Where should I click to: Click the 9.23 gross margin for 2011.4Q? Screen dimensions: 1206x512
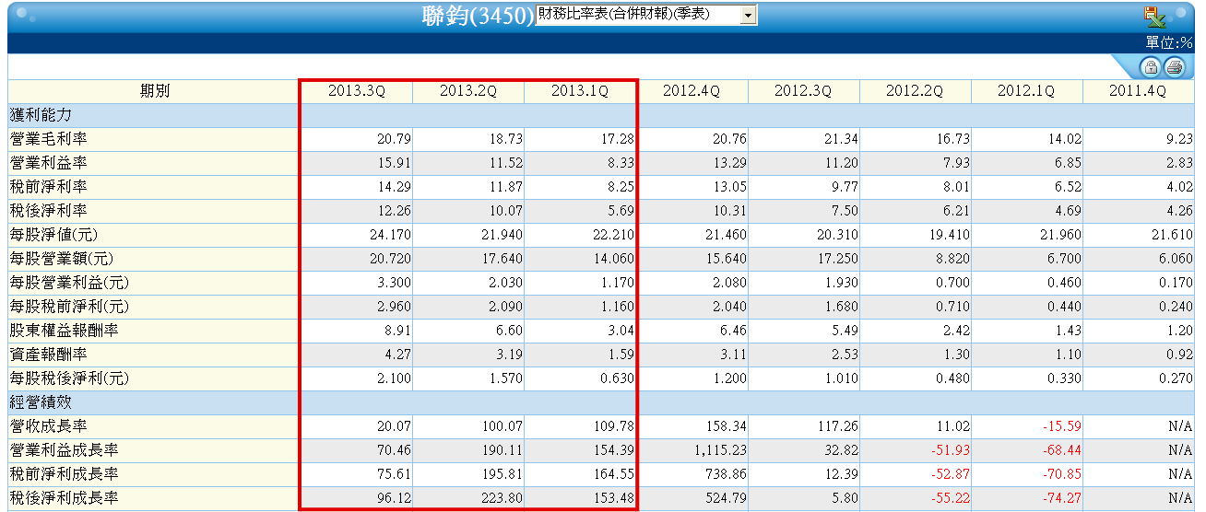point(1179,139)
